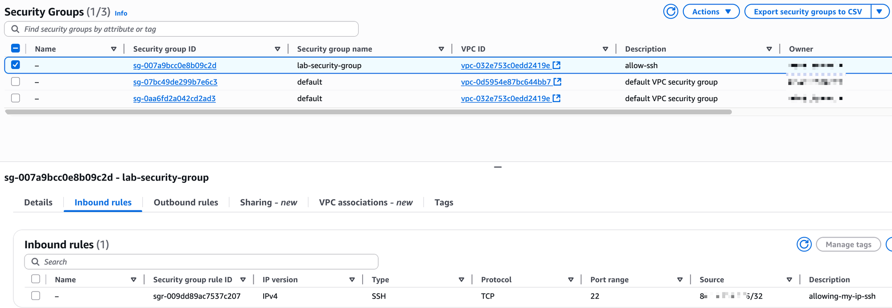Click the horizontal scrollbar under the table
Screen dimensions: 892x308
(368, 112)
